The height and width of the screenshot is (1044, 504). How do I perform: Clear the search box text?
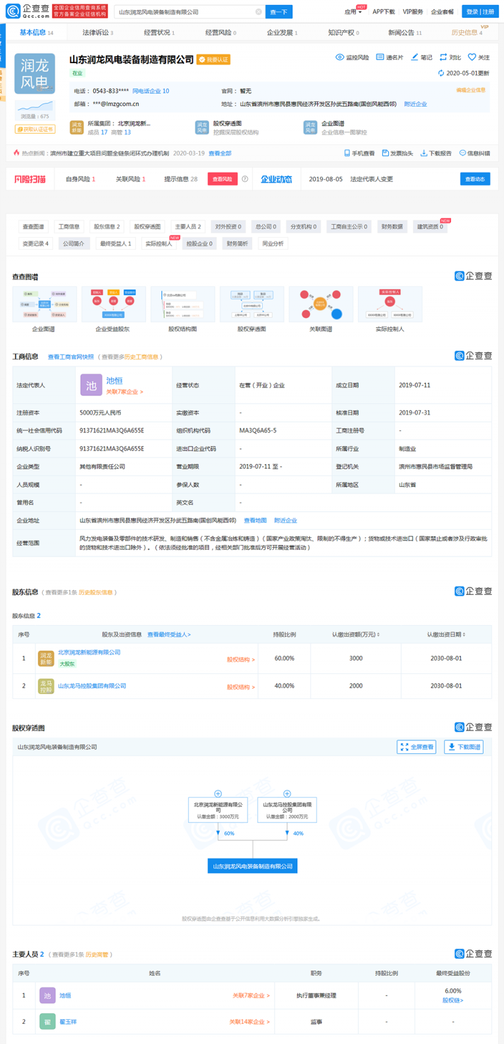click(258, 12)
